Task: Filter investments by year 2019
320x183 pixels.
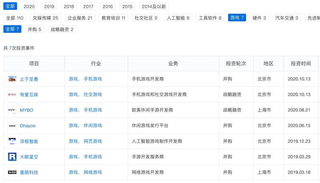Action: (x=49, y=7)
